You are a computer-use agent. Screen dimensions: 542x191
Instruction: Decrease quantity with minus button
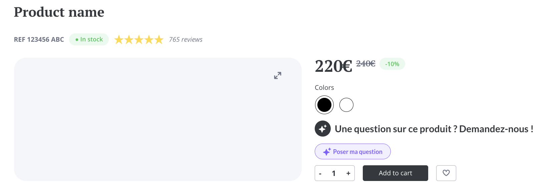[320, 173]
